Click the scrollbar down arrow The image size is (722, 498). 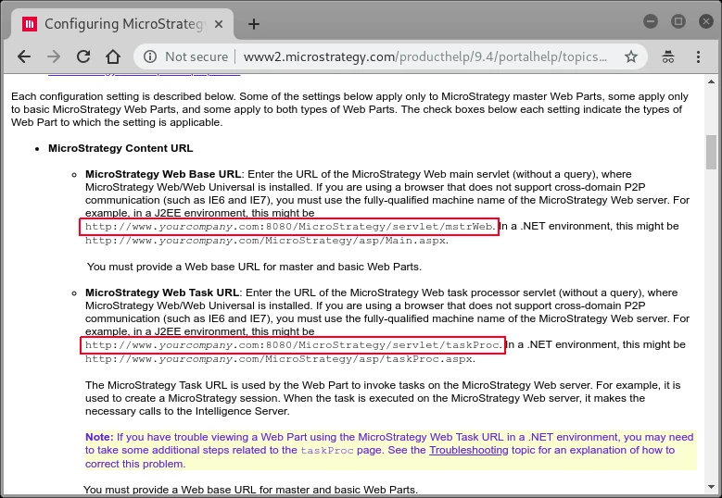click(711, 487)
